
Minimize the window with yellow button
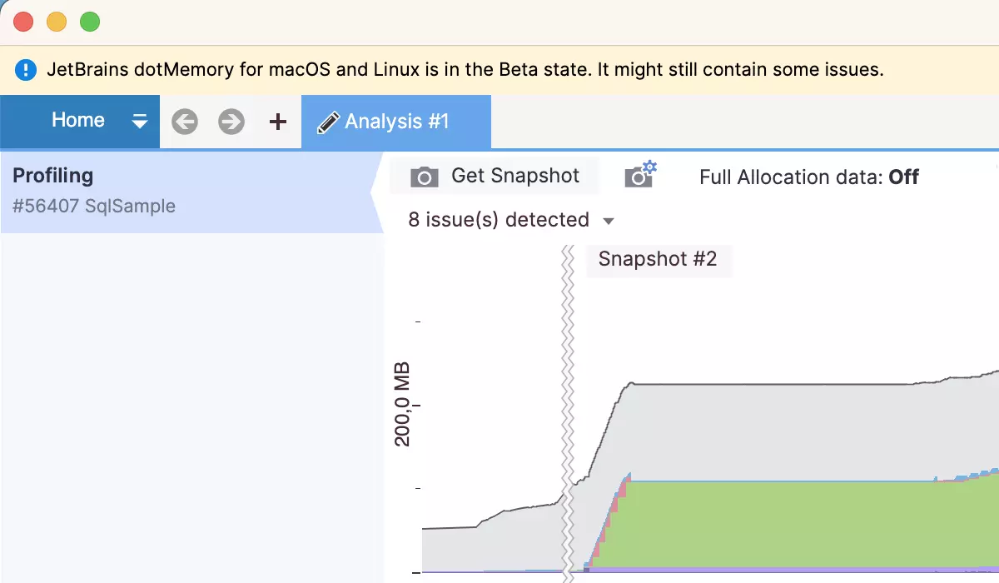[57, 22]
